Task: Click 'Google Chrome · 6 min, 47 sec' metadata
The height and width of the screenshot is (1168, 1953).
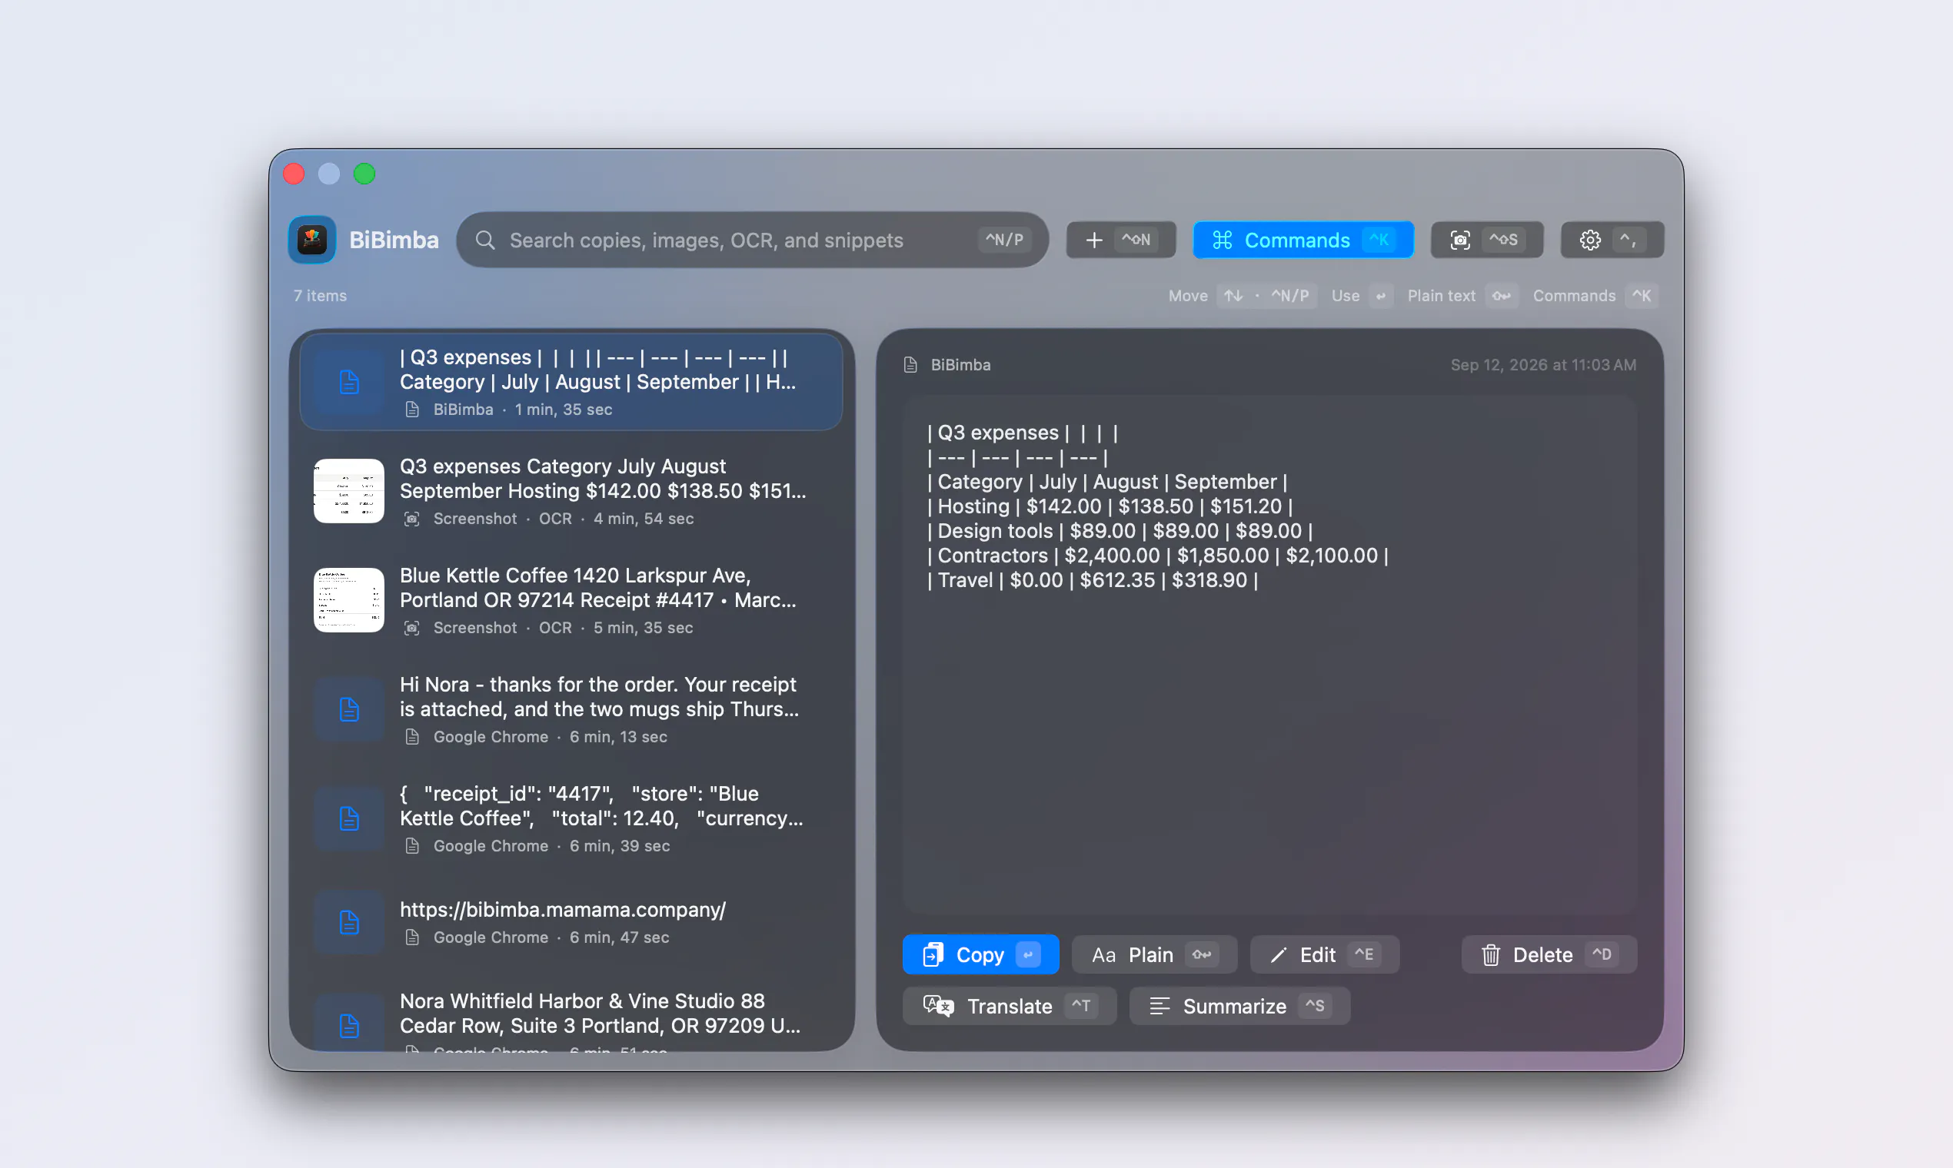Action: 551,937
